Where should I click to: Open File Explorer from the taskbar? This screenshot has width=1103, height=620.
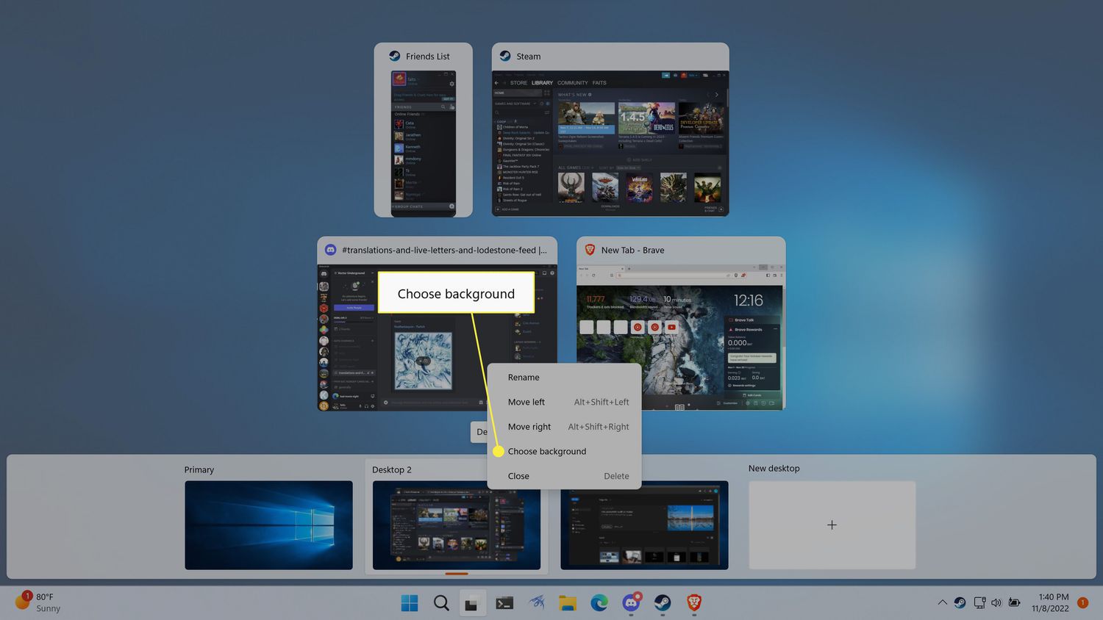pos(567,603)
